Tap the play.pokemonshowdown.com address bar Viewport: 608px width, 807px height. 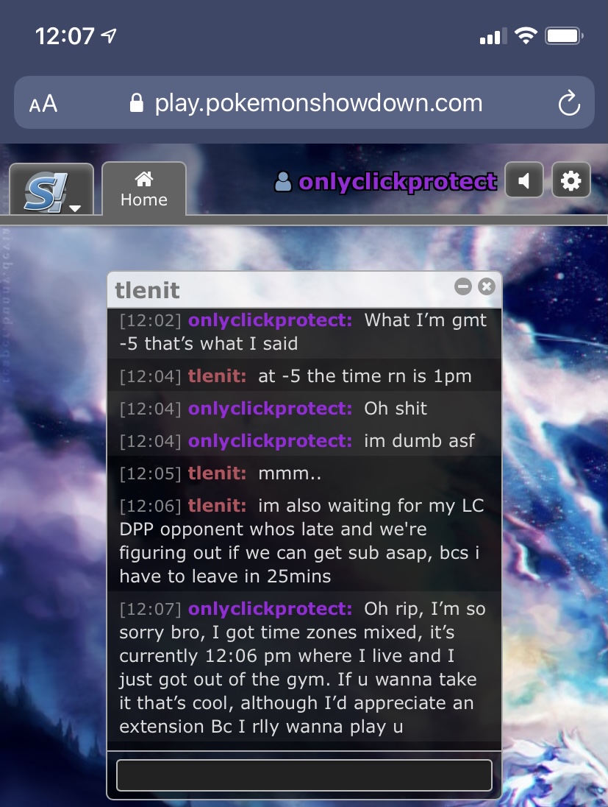tap(304, 102)
